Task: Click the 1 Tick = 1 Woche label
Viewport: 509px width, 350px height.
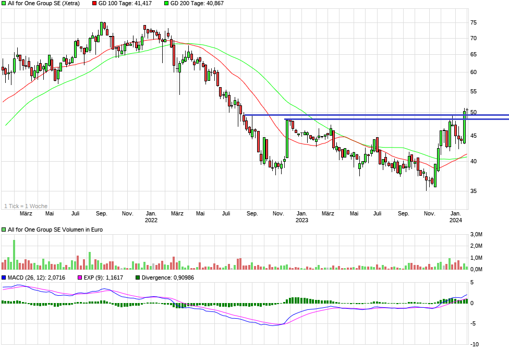Action: point(26,206)
